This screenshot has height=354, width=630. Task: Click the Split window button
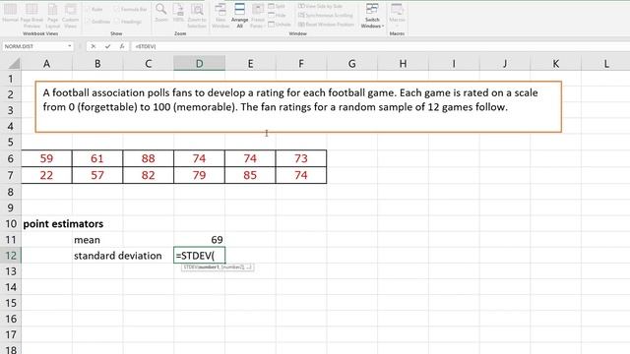277,6
